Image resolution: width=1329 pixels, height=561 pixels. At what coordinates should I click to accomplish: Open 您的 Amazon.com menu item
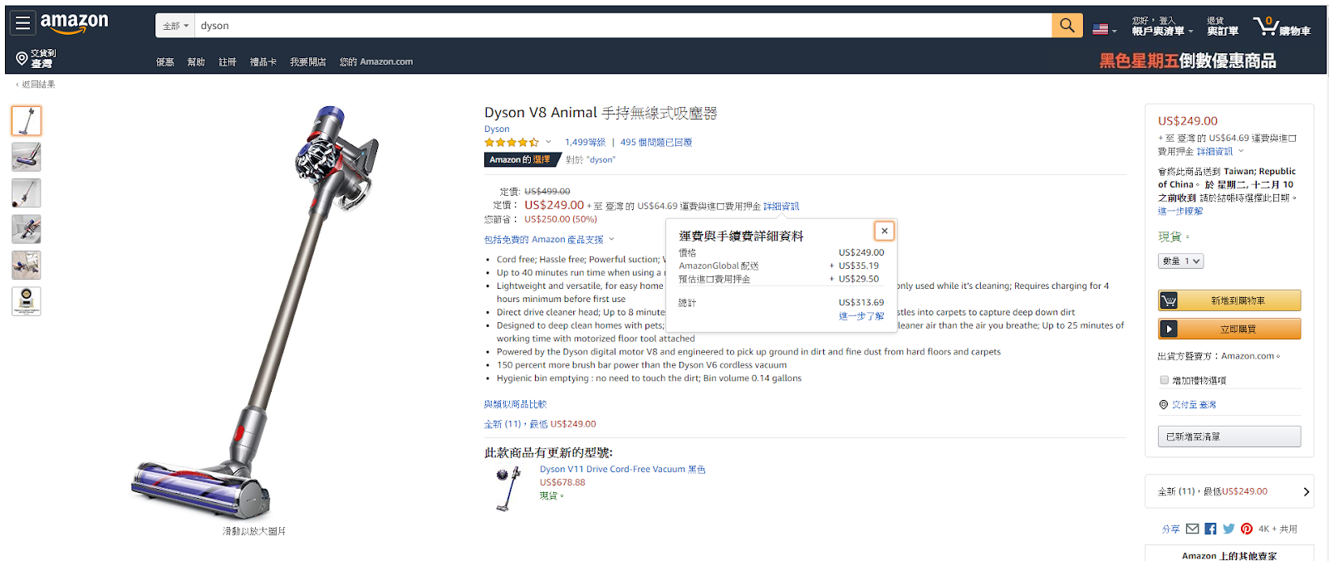coord(376,62)
